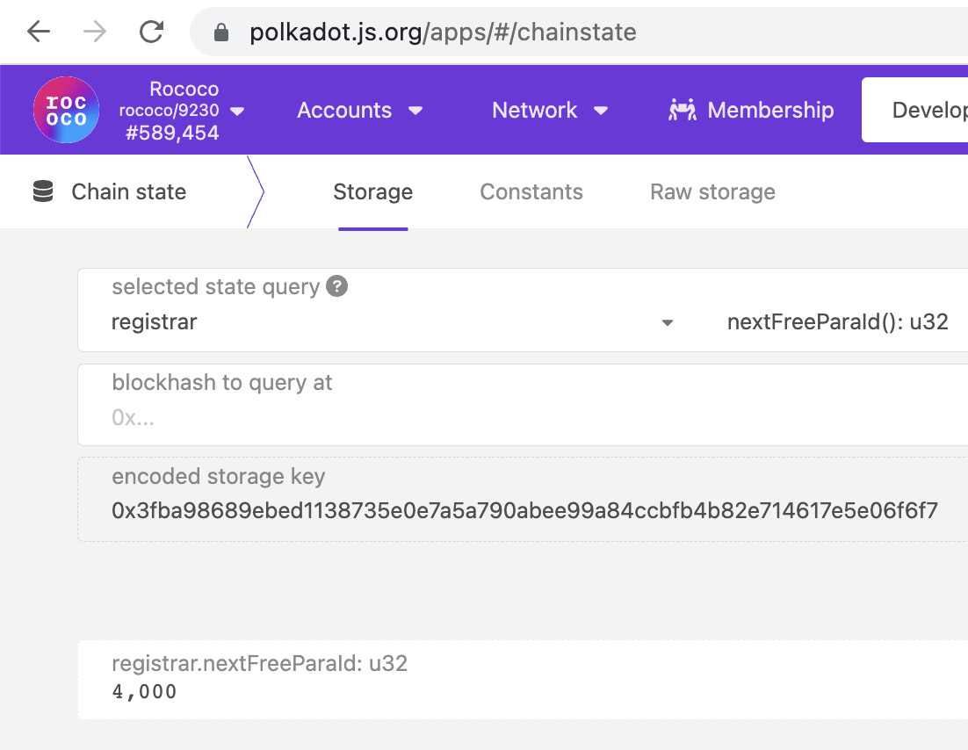Screen dimensions: 968x750
Task: Open the rococo/9230 chain selector dropdown
Action: pos(235,110)
